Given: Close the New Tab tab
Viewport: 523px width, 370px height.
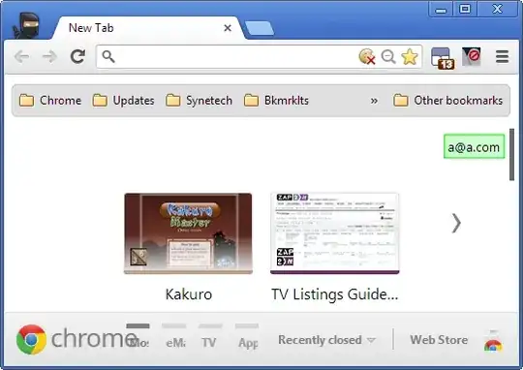Looking at the screenshot, I should 228,28.
